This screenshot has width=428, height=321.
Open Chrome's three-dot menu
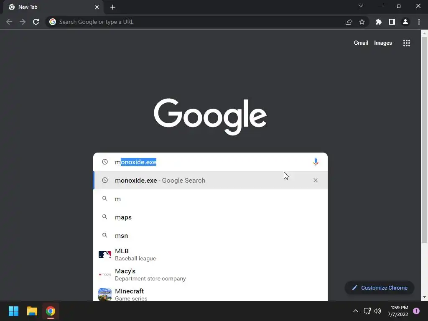(x=419, y=22)
